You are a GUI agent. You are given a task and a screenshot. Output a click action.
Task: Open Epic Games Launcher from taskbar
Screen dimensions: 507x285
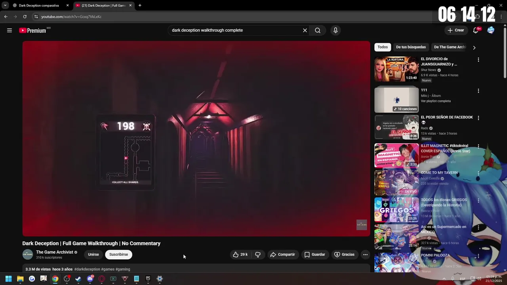tap(148, 279)
